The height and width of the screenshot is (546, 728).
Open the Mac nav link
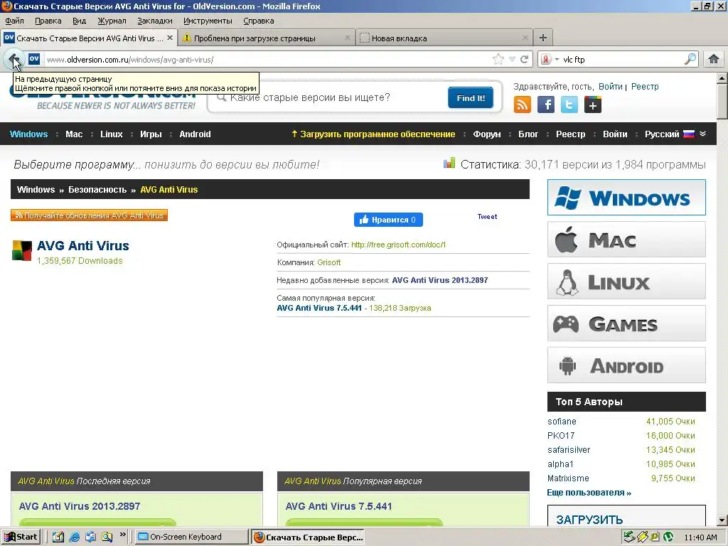pyautogui.click(x=74, y=134)
